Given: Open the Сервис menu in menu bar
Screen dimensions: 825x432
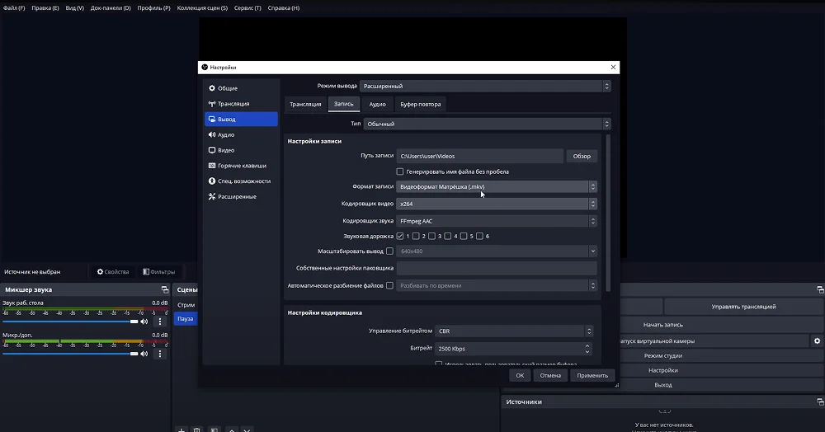Looking at the screenshot, I should [x=247, y=7].
